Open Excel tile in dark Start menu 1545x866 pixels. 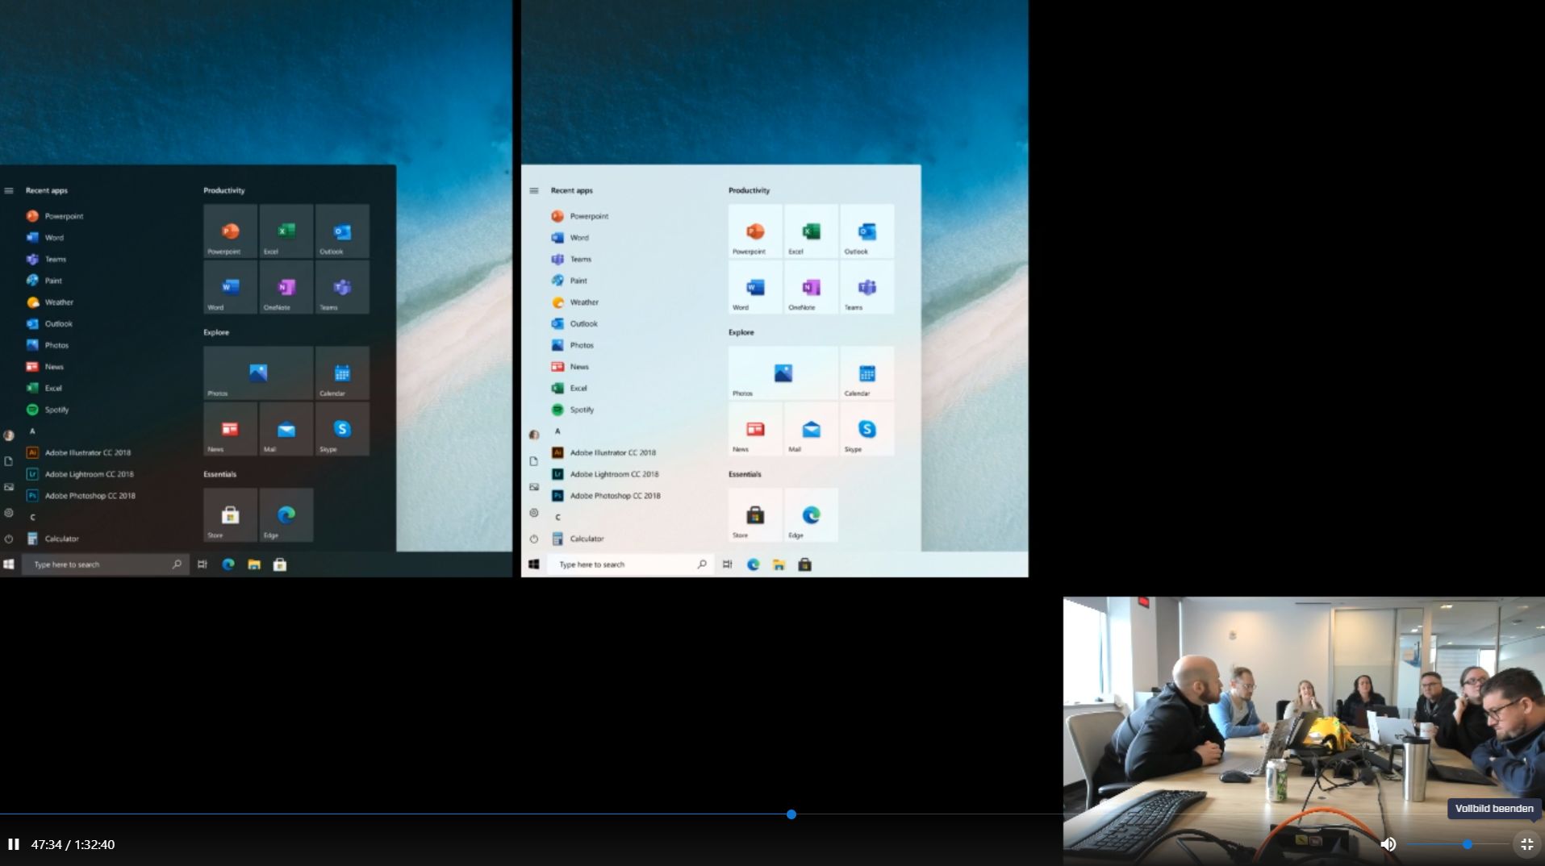(x=286, y=231)
